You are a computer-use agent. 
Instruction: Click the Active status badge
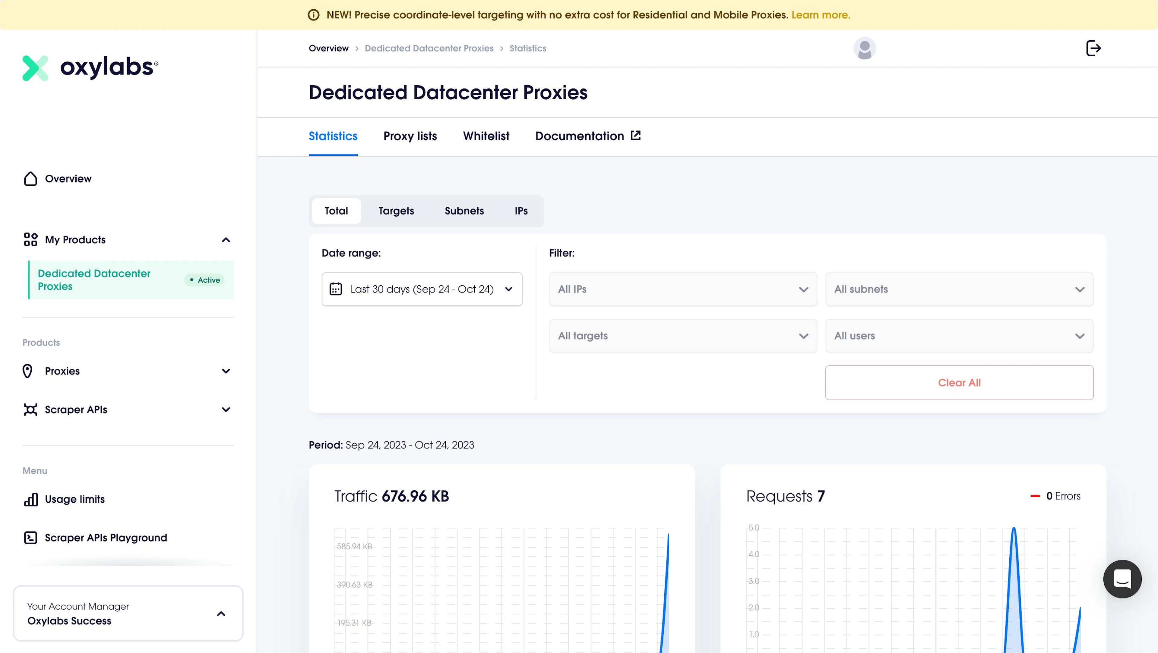204,280
